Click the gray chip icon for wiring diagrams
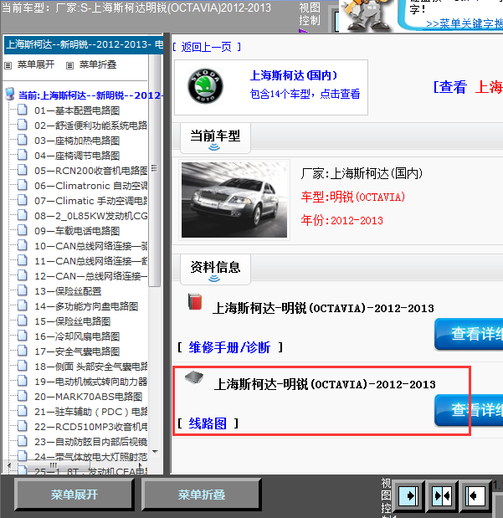 pos(194,377)
